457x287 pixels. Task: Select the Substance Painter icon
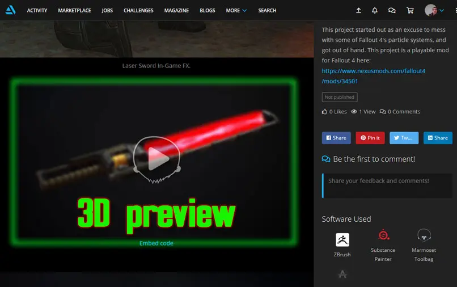tap(383, 235)
